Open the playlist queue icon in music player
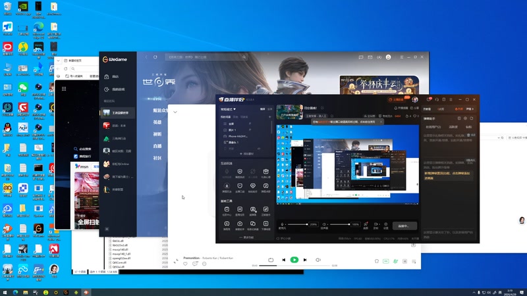The height and width of the screenshot is (296, 527). pyautogui.click(x=414, y=261)
